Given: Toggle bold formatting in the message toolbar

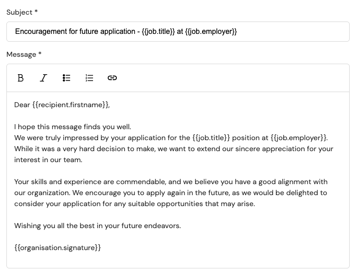Looking at the screenshot, I should (21, 78).
